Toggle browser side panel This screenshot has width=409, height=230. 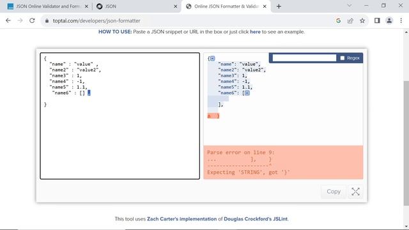377,20
